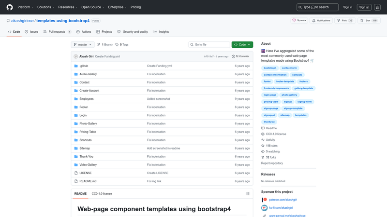Image resolution: width=387 pixels, height=217 pixels.
Task: Go to the Pricing page
Action: click(136, 7)
